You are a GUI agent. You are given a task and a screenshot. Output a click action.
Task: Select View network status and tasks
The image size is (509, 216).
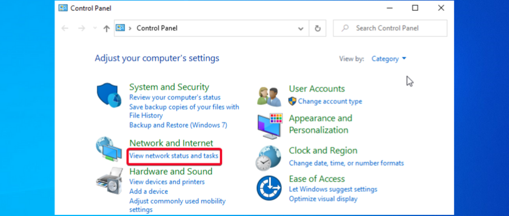174,155
